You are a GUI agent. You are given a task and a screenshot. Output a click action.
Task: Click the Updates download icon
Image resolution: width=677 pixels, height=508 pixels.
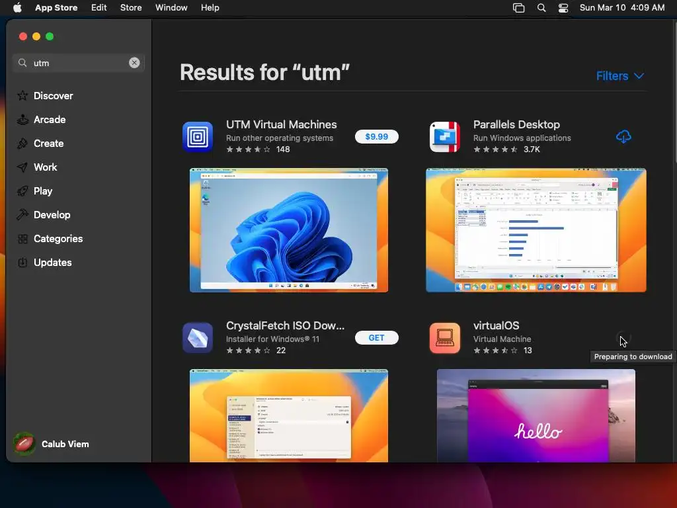point(22,262)
